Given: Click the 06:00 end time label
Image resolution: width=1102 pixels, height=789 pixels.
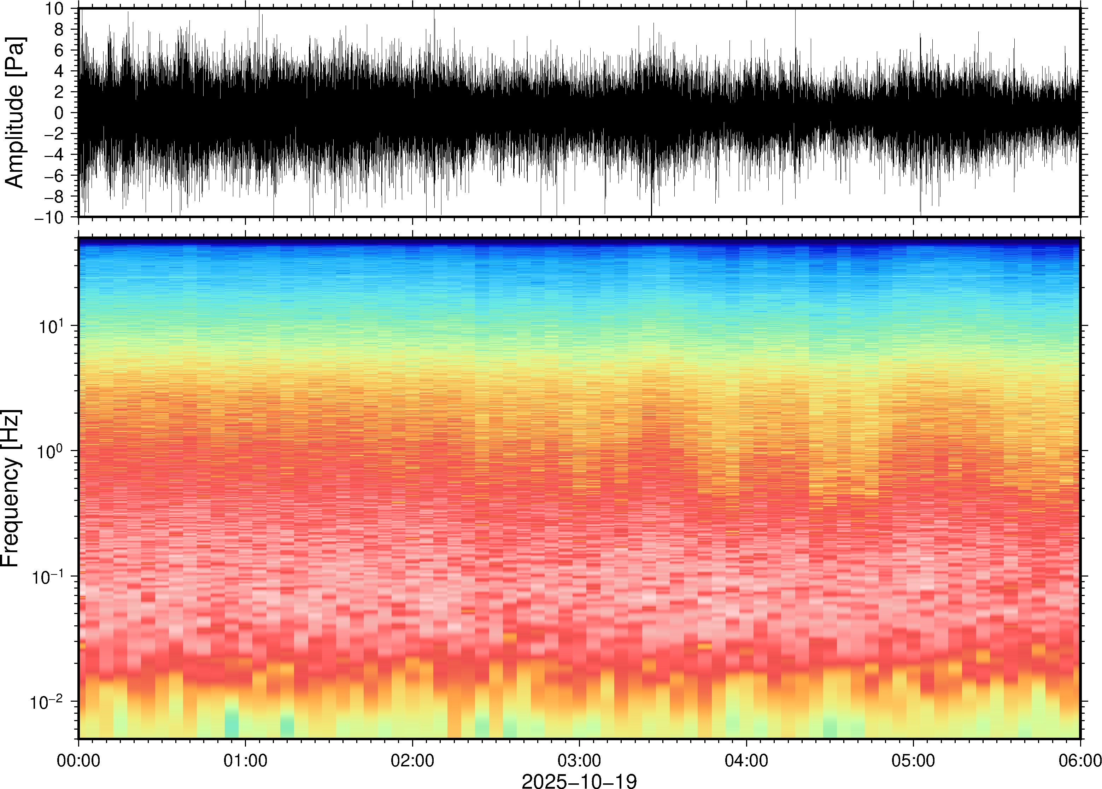Looking at the screenshot, I should (1080, 760).
